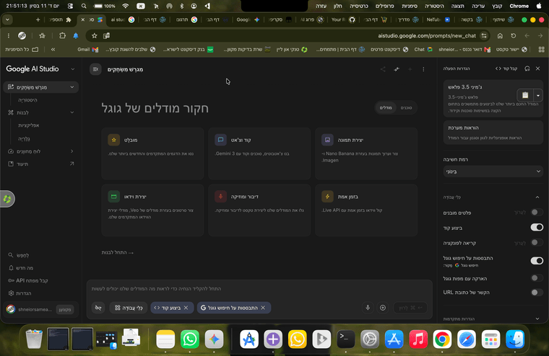Toggle פלטים מובנים structured outputs switch

537,212
